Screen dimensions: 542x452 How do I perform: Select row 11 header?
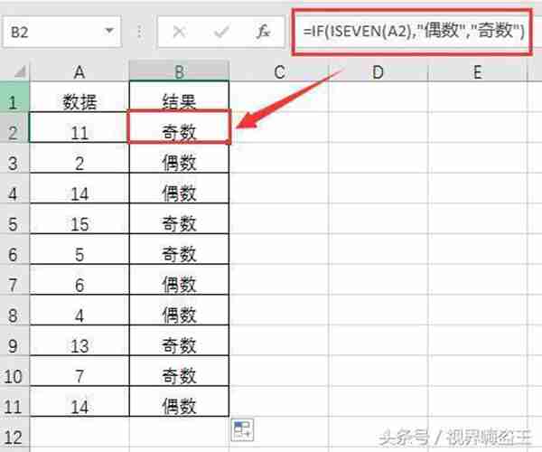click(x=14, y=401)
